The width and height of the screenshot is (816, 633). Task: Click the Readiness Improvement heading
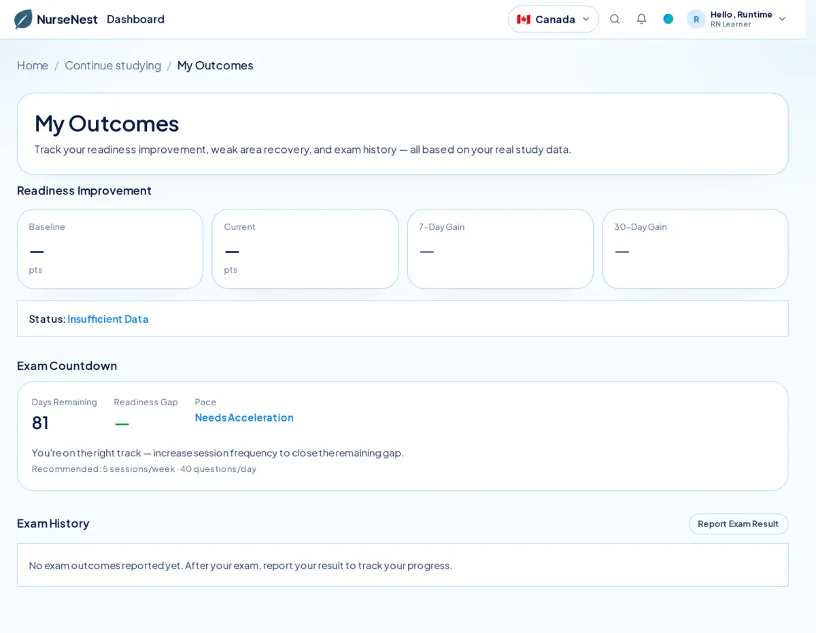(84, 190)
